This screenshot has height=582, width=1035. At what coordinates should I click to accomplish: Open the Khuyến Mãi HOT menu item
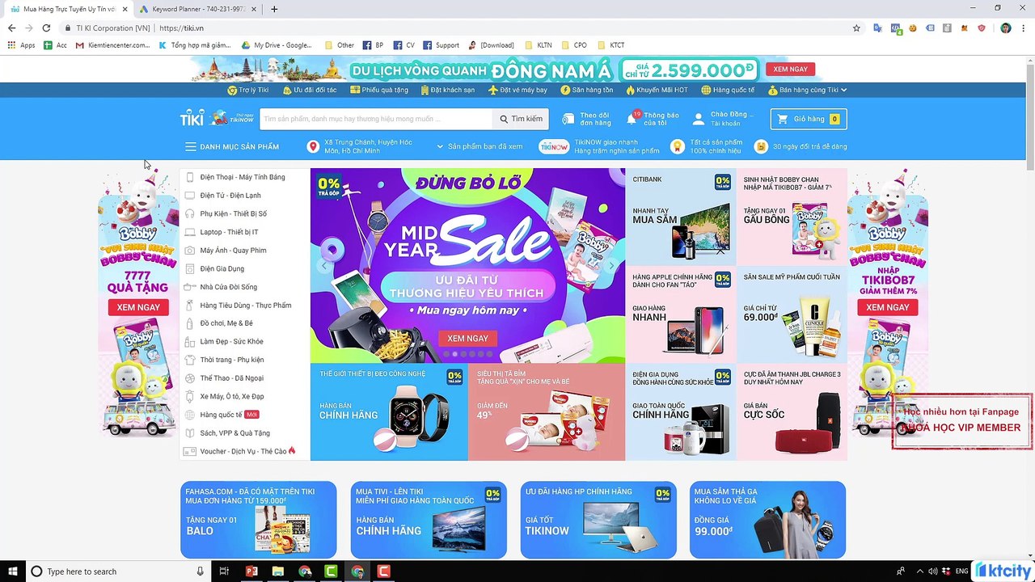point(657,90)
